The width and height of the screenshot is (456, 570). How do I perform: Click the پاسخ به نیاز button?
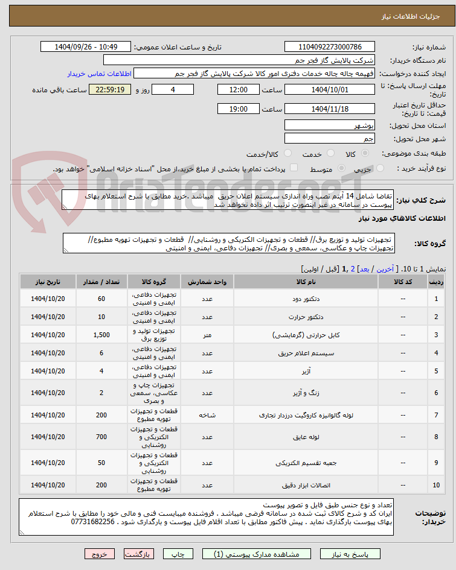pyautogui.click(x=350, y=554)
